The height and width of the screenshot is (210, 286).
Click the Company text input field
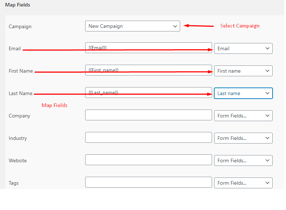coord(149,115)
